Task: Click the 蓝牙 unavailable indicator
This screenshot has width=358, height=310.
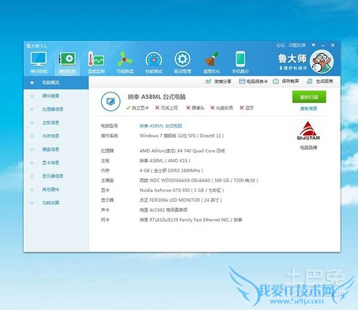Action: (x=246, y=108)
